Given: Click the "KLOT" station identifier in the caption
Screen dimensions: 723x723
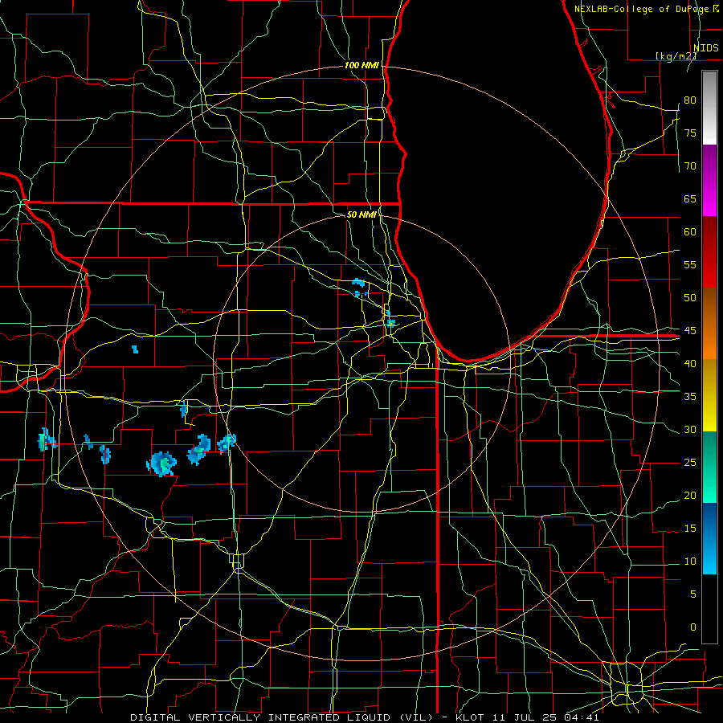Looking at the screenshot, I should pyautogui.click(x=469, y=717).
